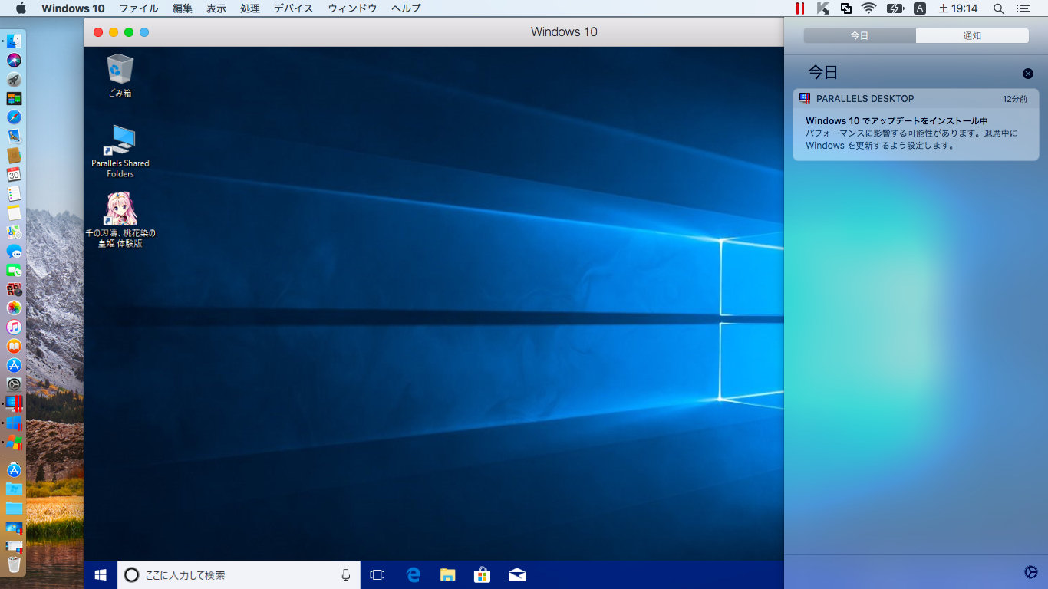The width and height of the screenshot is (1048, 589).
Task: Open the 処理 menu
Action: pos(250,8)
